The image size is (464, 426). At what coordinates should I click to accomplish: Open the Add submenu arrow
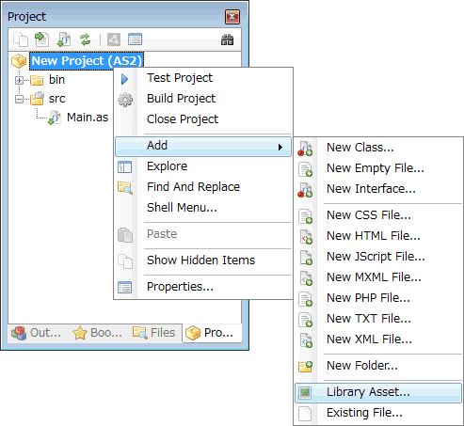point(280,147)
